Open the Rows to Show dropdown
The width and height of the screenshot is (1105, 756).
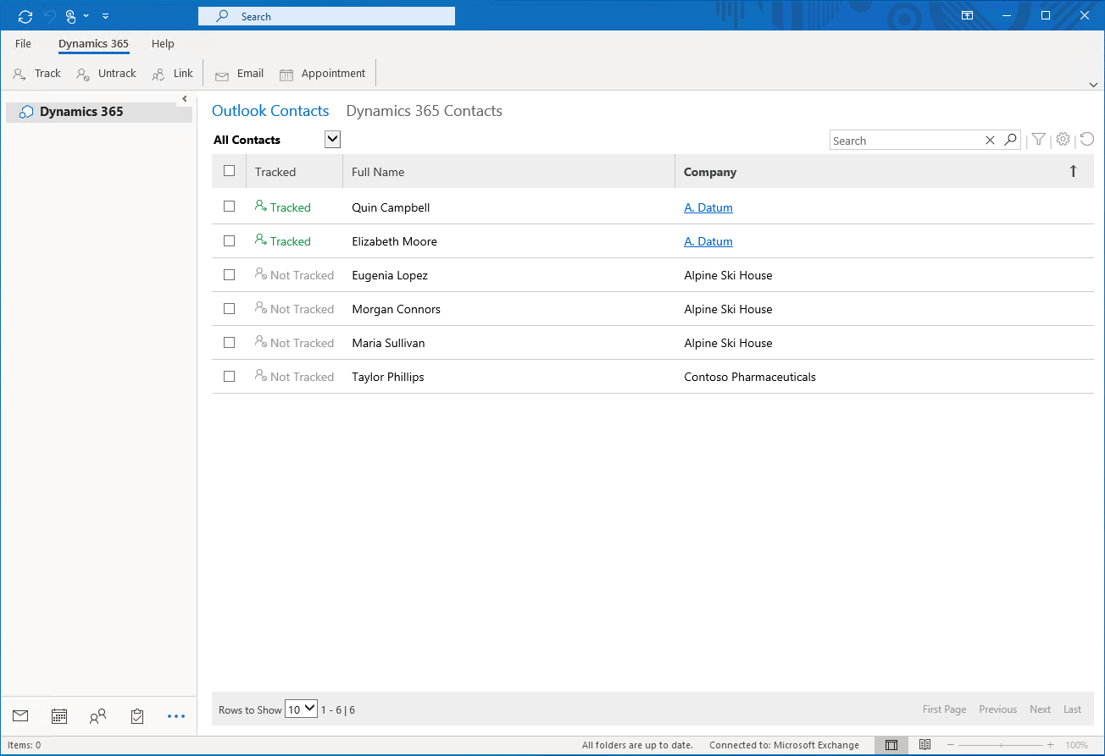click(x=301, y=709)
